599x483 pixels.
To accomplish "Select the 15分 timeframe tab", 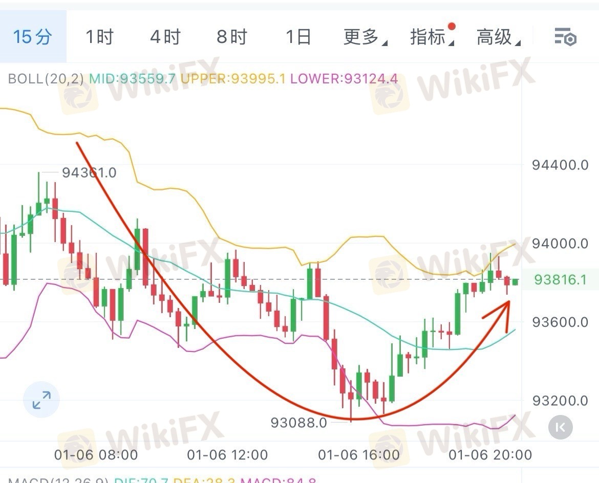I will tap(33, 37).
